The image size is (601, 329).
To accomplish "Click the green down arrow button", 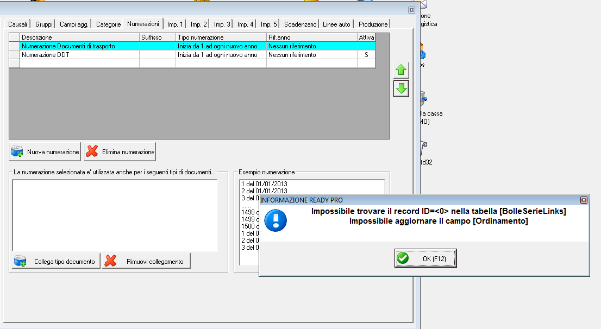I will [x=401, y=88].
